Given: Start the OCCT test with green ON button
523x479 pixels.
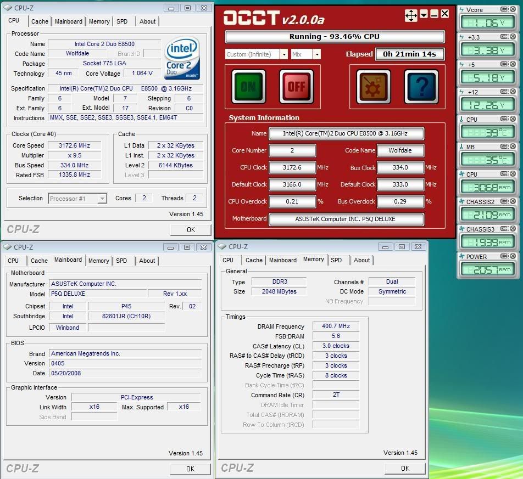Looking at the screenshot, I should 248,87.
